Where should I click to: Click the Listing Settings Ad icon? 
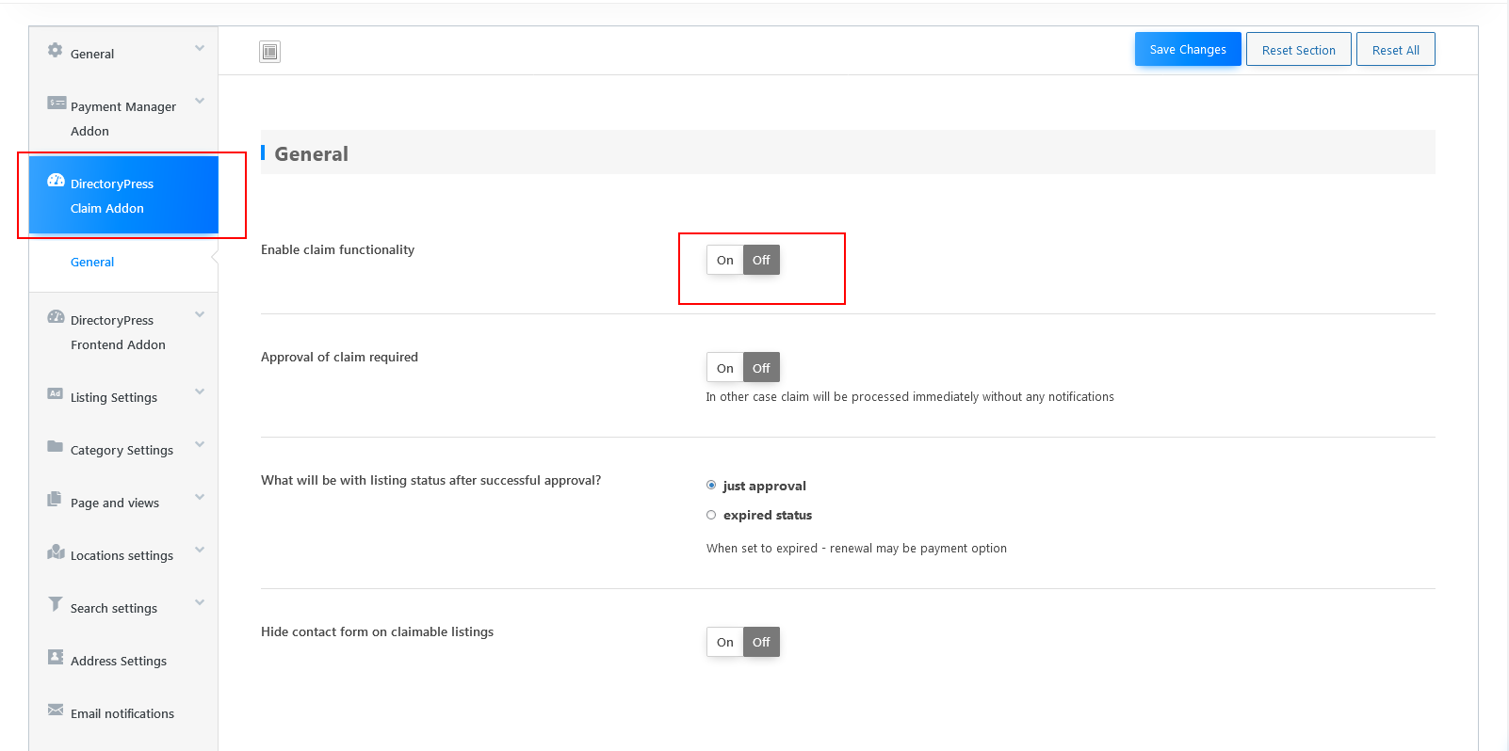[56, 393]
